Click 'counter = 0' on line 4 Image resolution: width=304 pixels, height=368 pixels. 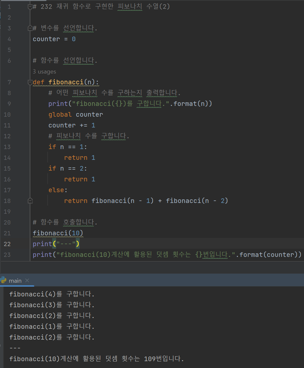54,39
